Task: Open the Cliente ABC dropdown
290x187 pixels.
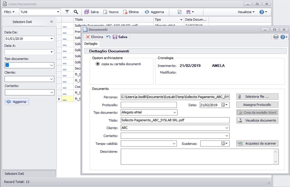Action: [x=227, y=128]
